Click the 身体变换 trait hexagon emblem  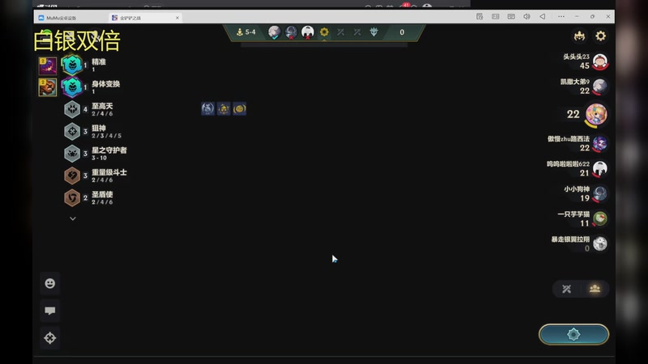[x=72, y=87]
